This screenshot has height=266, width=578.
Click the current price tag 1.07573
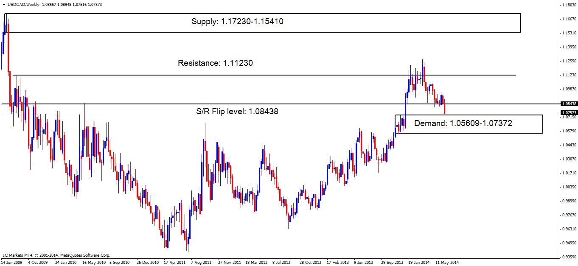click(x=568, y=113)
